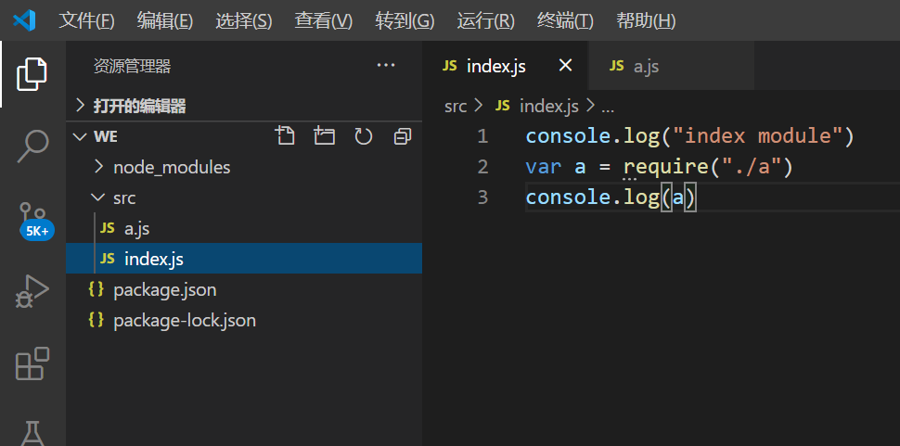Viewport: 900px width, 446px height.
Task: Open the Extensions view icon
Action: (32, 363)
